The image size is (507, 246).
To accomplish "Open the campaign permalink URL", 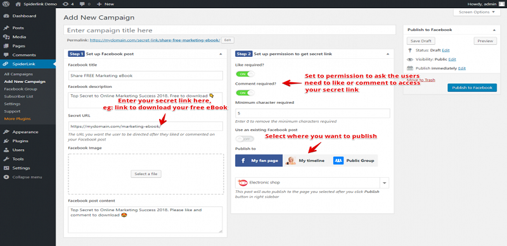I will [155, 40].
